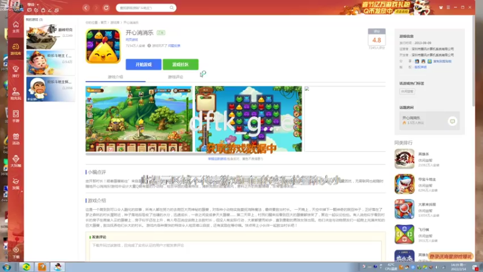View the second match-three screenshot thumbnail
483x272 pixels.
pos(248,118)
